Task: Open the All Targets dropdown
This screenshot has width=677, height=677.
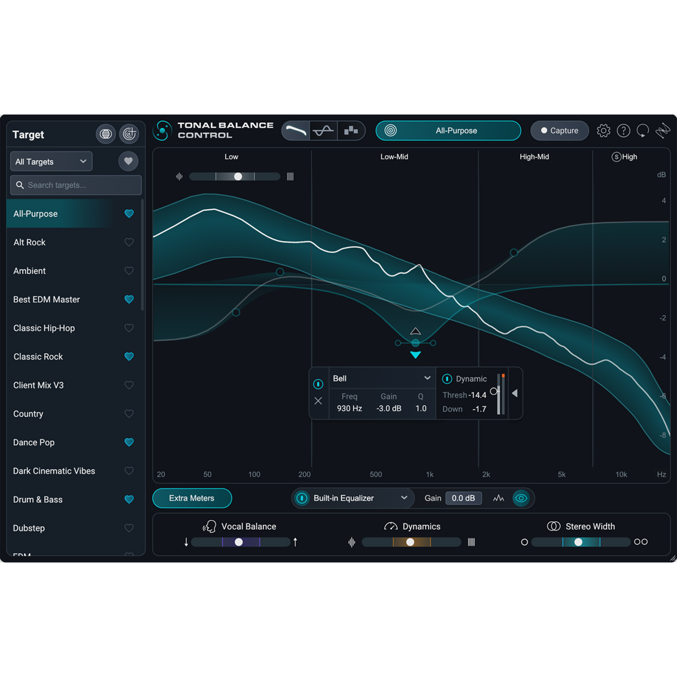Action: (51, 161)
